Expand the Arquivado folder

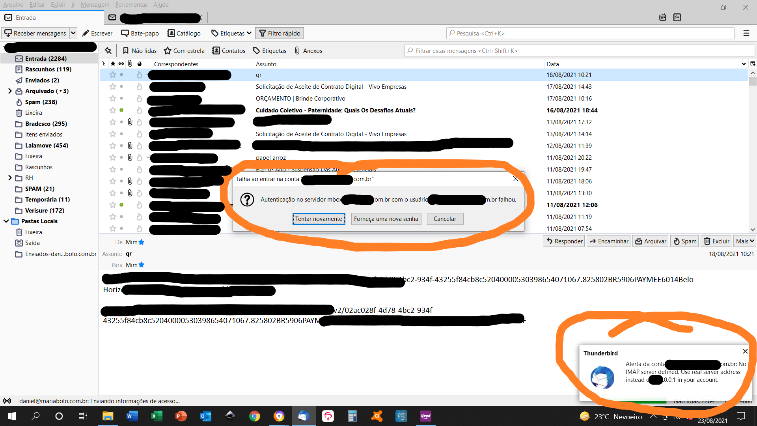pos(10,91)
